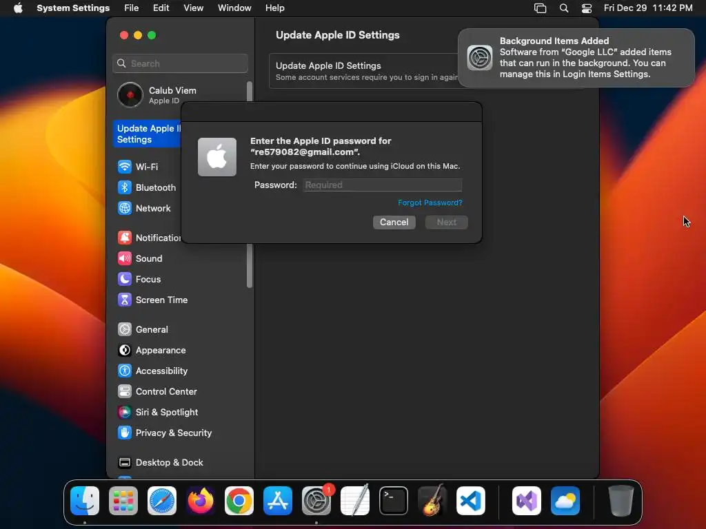Open GarageBand from the Dock

pyautogui.click(x=432, y=501)
